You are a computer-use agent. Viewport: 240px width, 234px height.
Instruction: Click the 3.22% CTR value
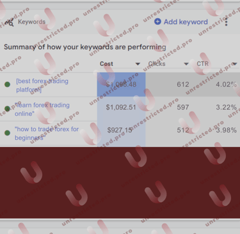click(x=226, y=107)
